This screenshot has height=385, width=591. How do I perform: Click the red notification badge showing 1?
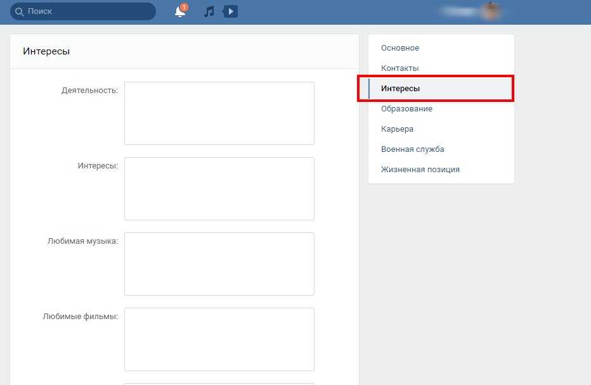[x=184, y=8]
